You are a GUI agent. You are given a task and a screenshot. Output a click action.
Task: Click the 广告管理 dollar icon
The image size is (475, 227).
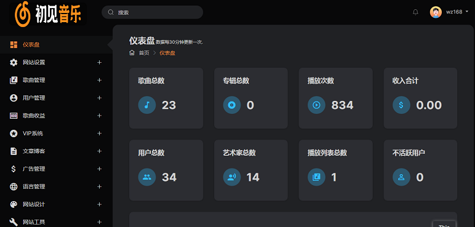(x=14, y=169)
